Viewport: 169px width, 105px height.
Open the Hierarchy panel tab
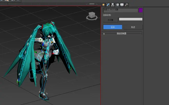113,5
